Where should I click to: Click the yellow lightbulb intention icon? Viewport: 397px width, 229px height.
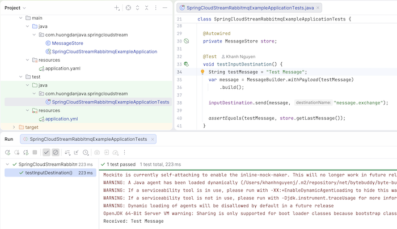(202, 72)
